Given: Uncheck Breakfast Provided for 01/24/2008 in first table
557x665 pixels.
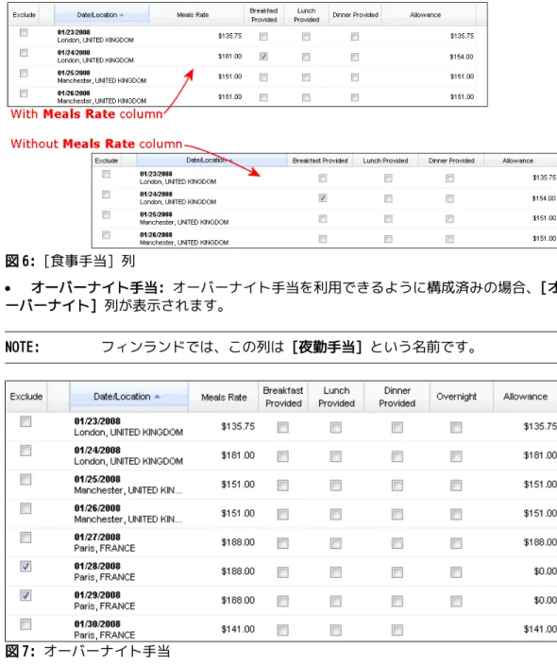Looking at the screenshot, I should [263, 57].
